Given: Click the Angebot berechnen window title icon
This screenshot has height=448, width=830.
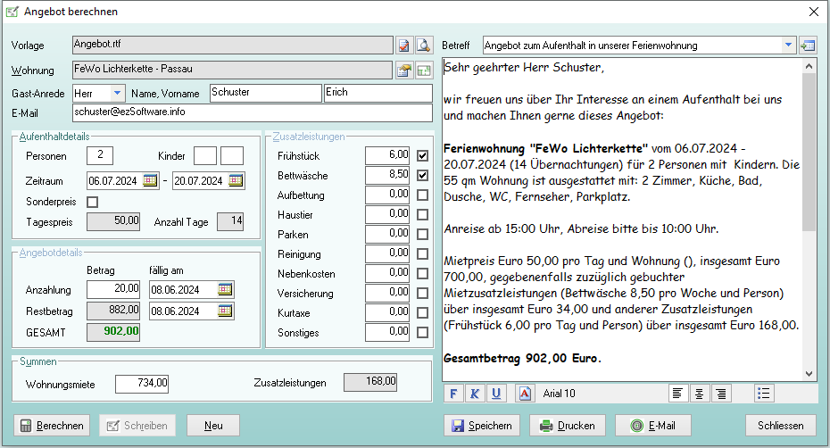Looking at the screenshot, I should pos(12,12).
